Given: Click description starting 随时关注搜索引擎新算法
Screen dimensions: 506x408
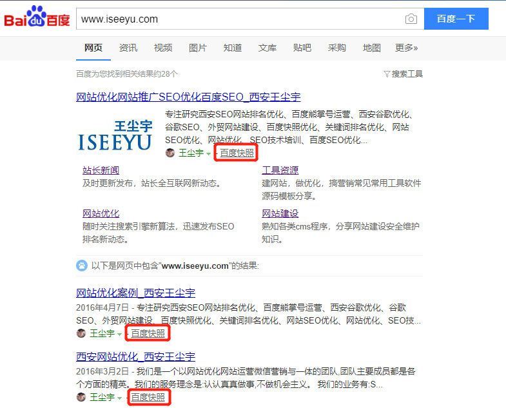Looking at the screenshot, I should [x=158, y=233].
